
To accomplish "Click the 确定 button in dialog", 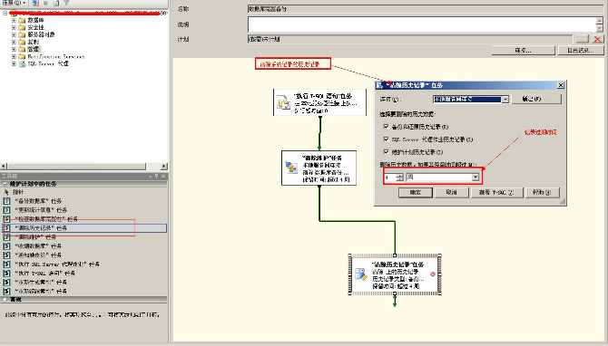I will pyautogui.click(x=416, y=192).
